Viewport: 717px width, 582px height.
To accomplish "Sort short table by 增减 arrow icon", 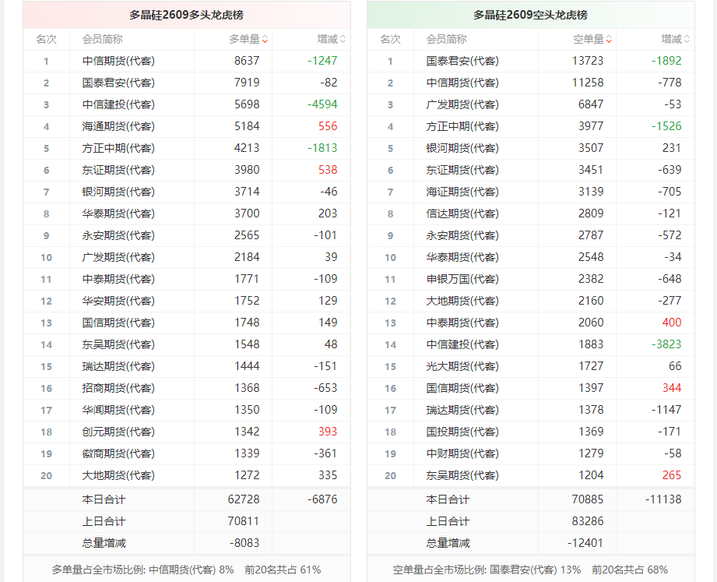I will click(x=687, y=40).
